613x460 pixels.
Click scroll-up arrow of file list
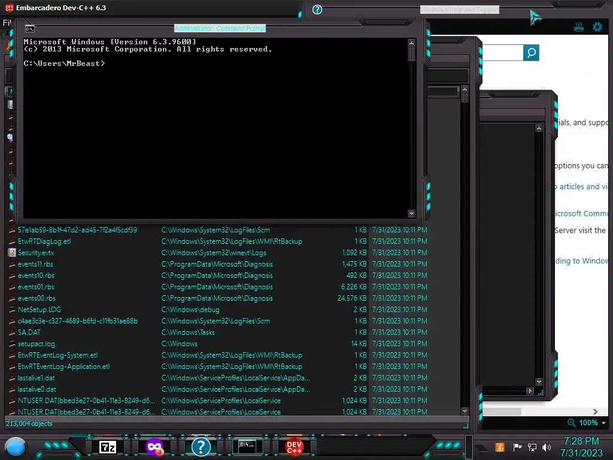465,89
